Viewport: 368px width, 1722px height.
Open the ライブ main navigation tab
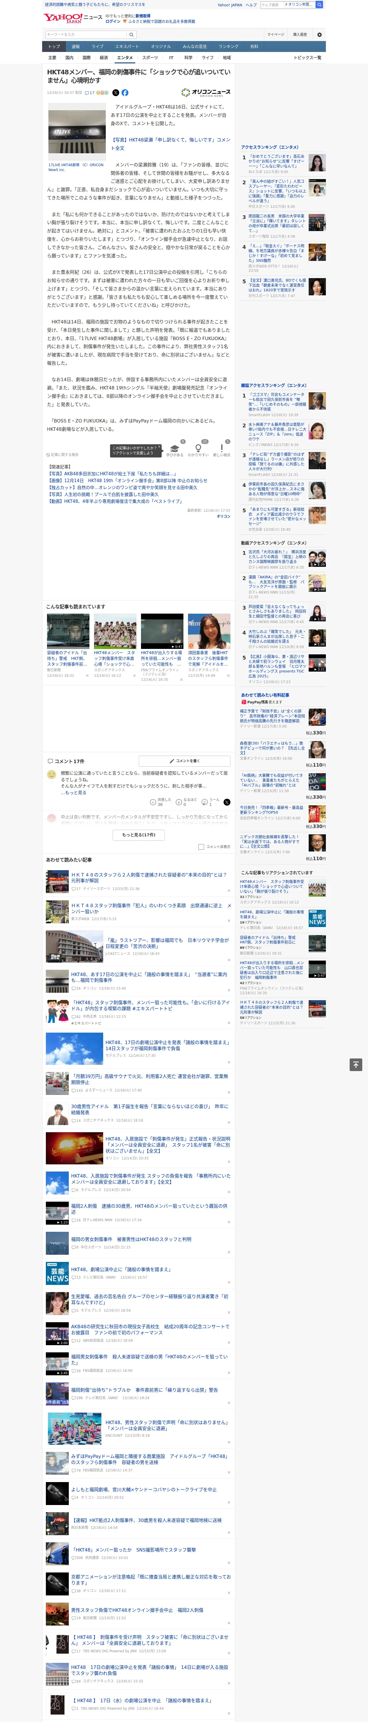(97, 47)
